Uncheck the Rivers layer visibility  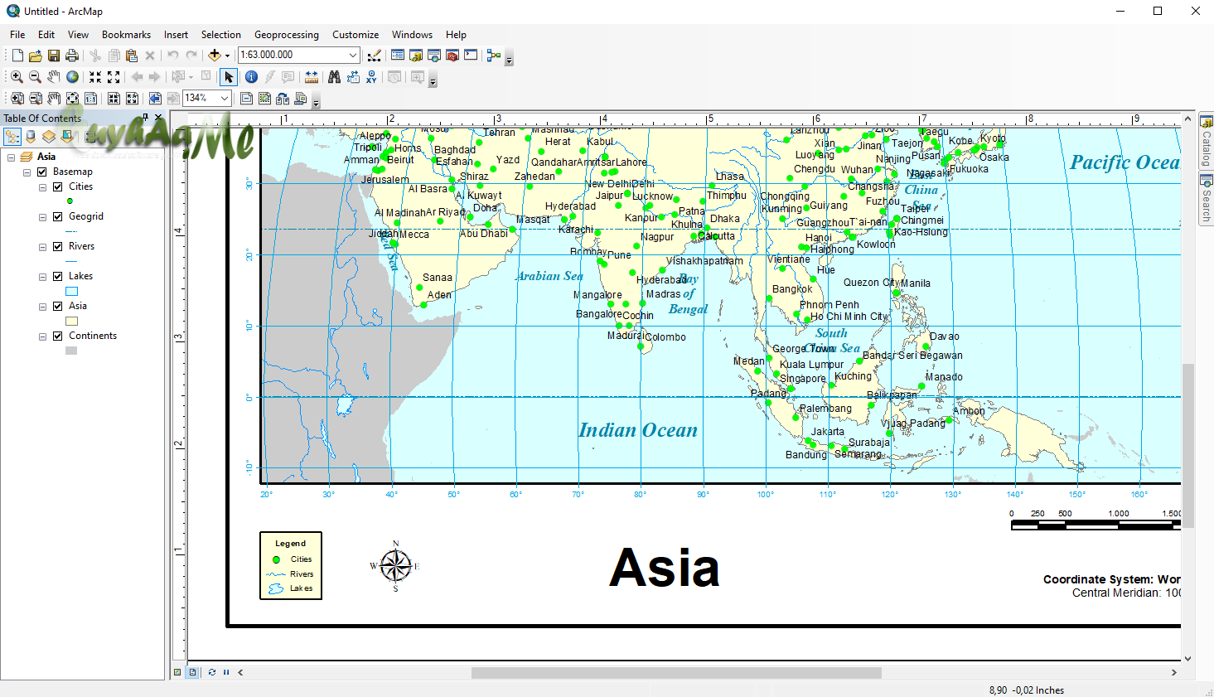[x=57, y=246]
